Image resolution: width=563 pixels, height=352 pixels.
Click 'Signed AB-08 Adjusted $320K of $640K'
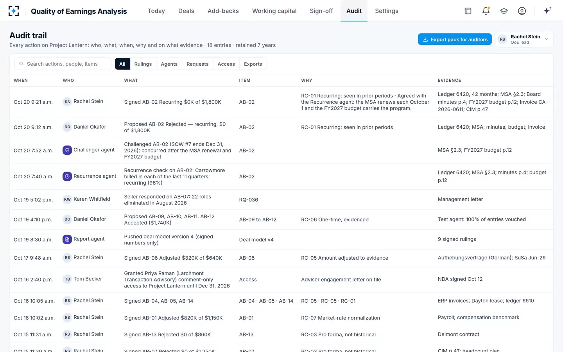coord(173,258)
